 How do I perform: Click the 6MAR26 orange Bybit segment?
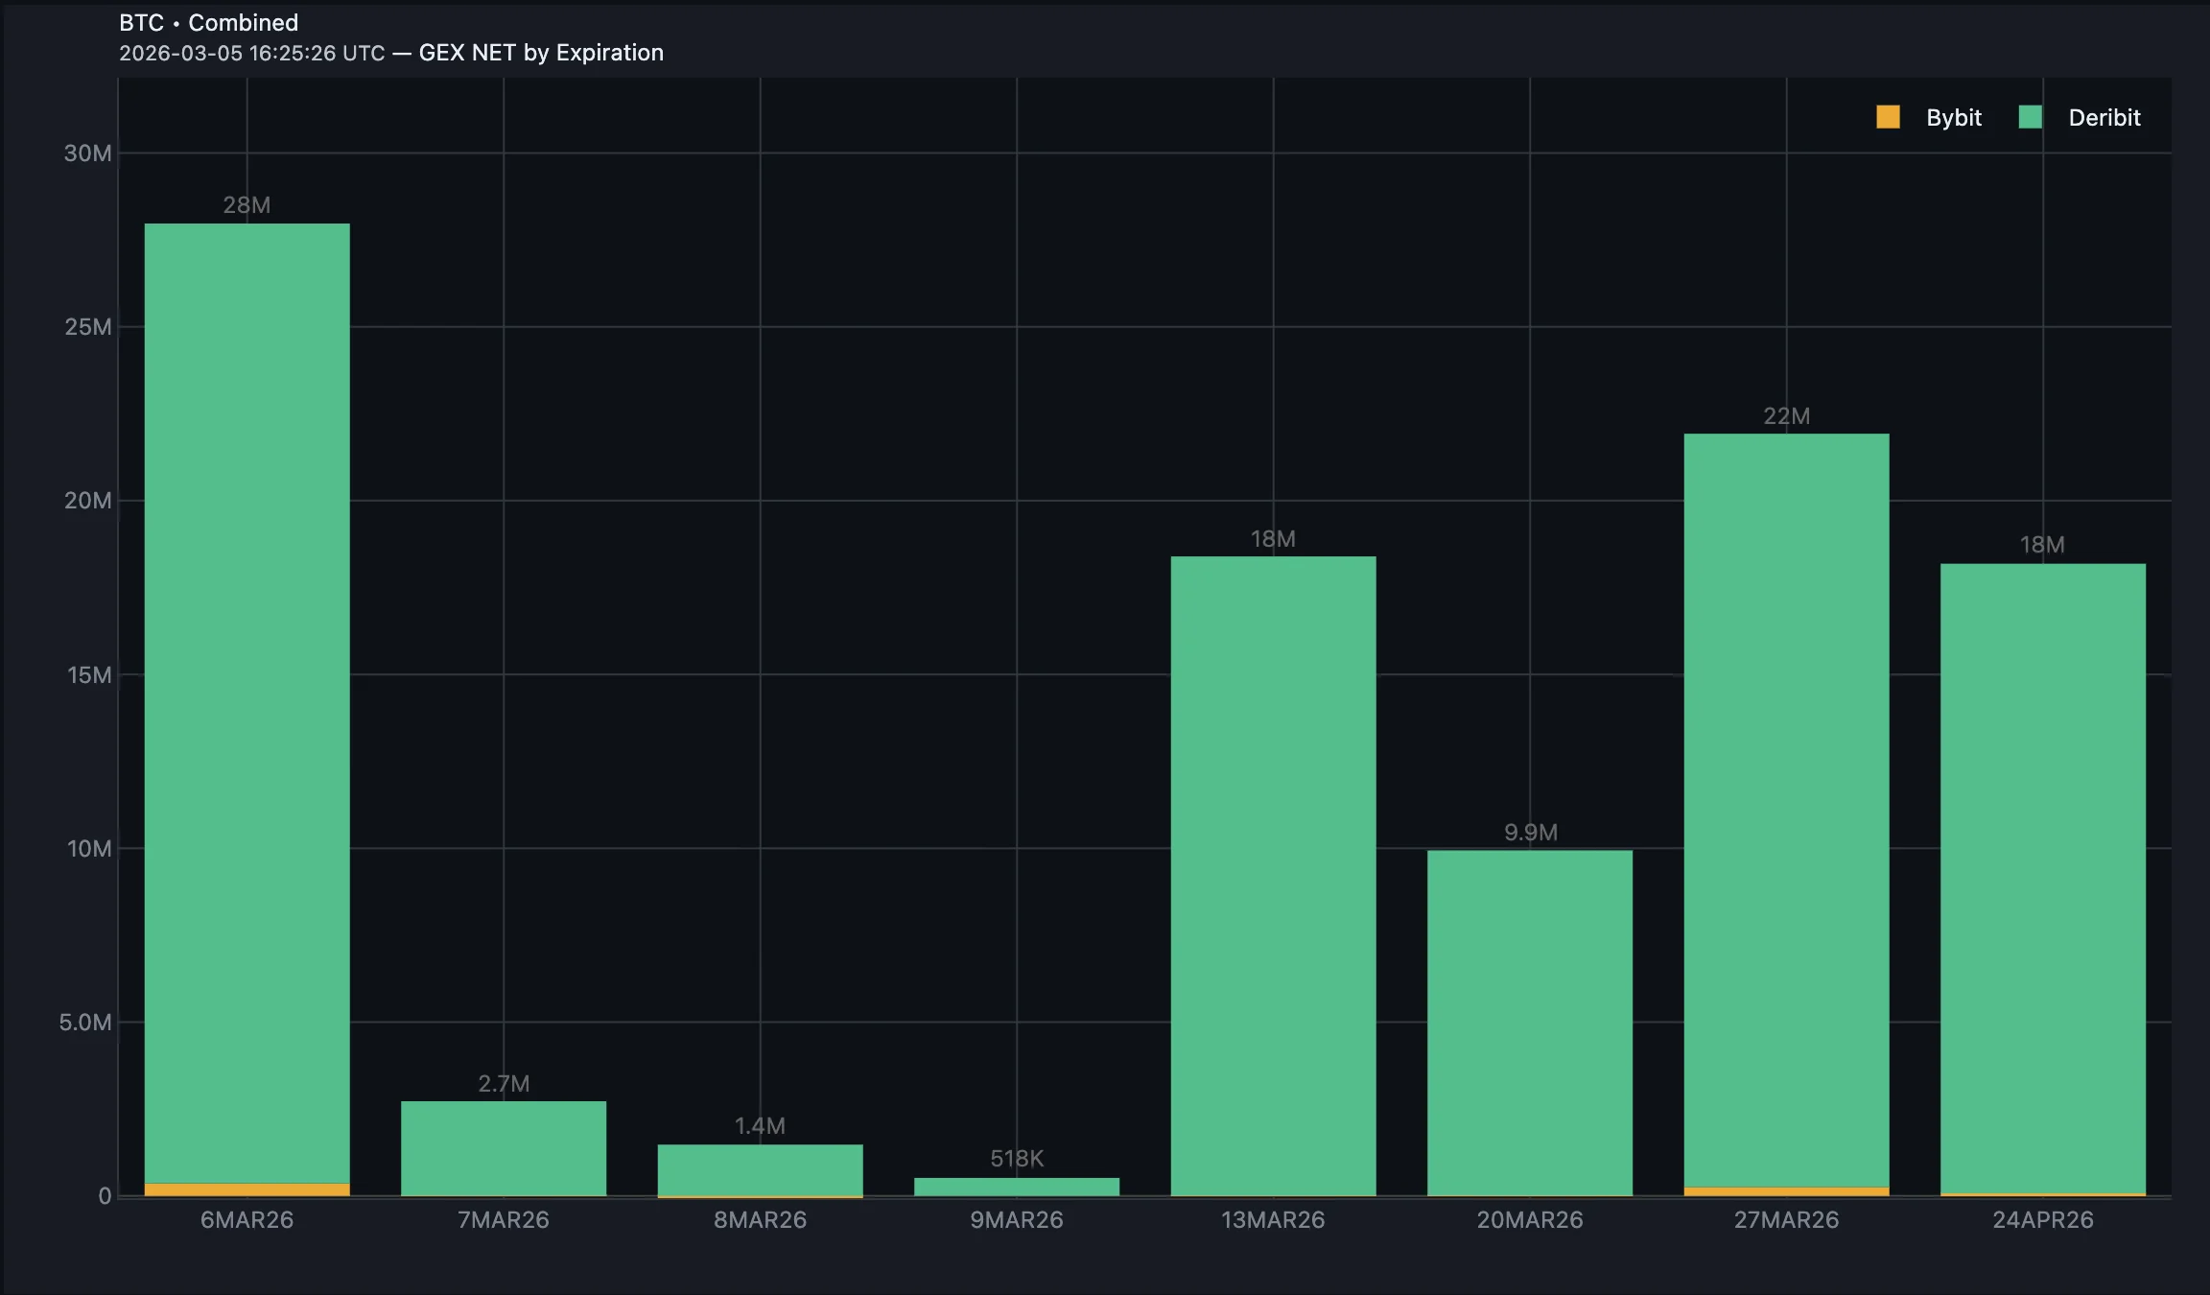pyautogui.click(x=247, y=1189)
